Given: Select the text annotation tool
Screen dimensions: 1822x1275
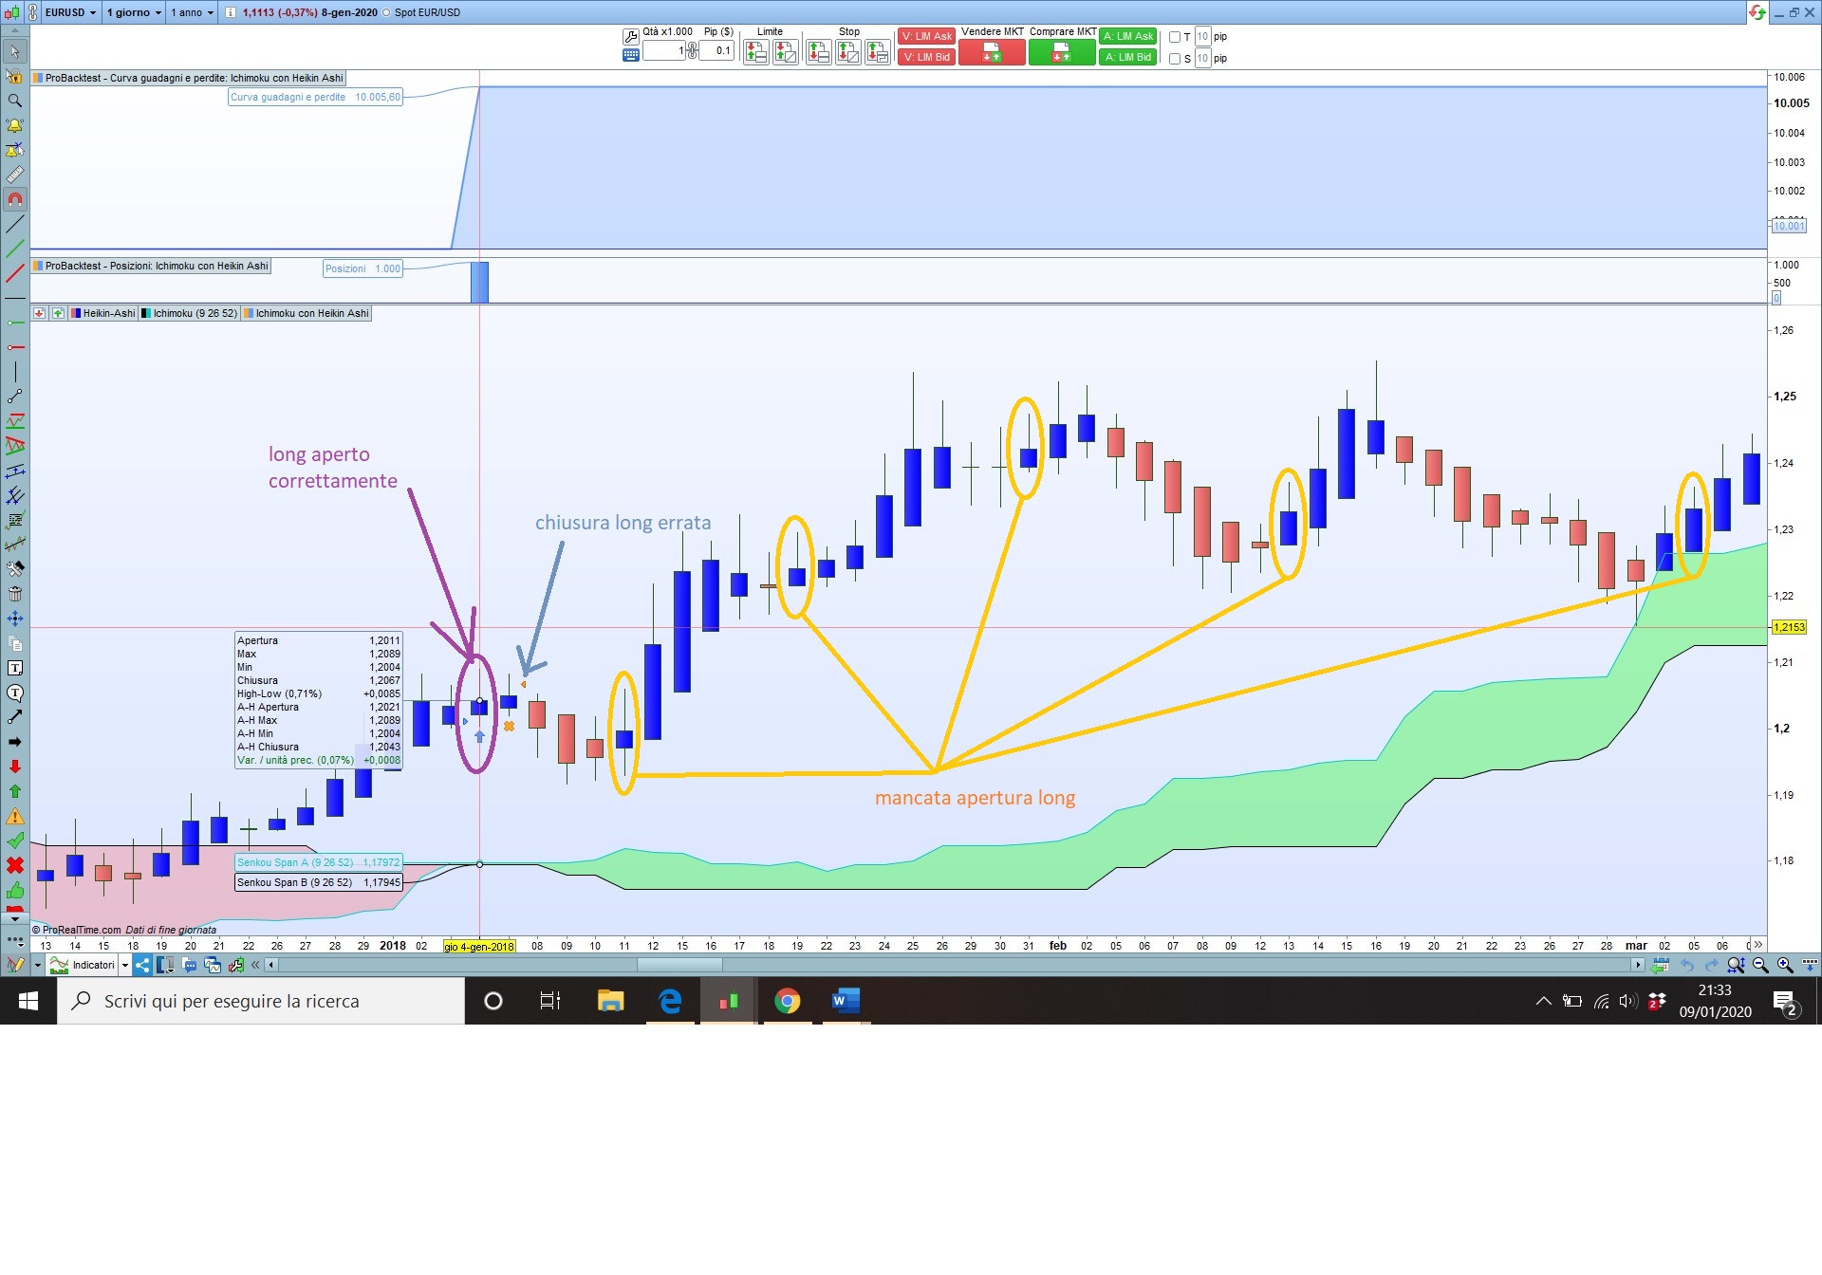Looking at the screenshot, I should tap(15, 668).
